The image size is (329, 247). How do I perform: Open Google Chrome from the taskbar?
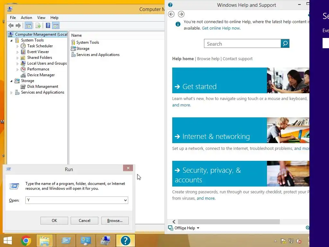(x=26, y=241)
